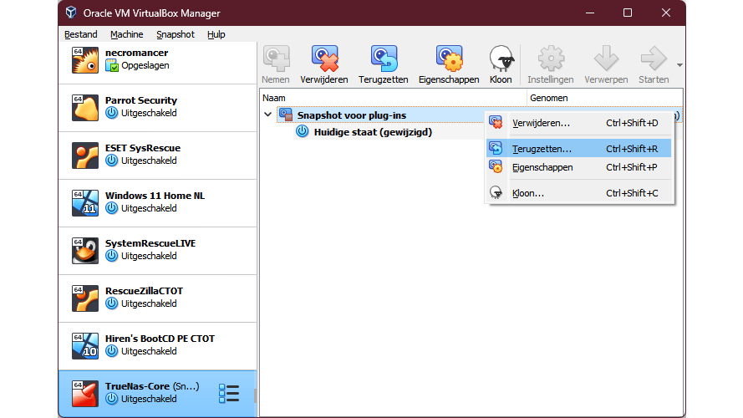
Task: Click the Verwerpen arrow toolbar icon
Action: coord(606,59)
